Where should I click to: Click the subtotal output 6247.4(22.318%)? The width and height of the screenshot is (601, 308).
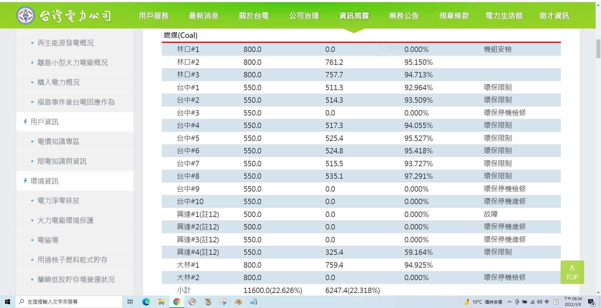click(352, 290)
